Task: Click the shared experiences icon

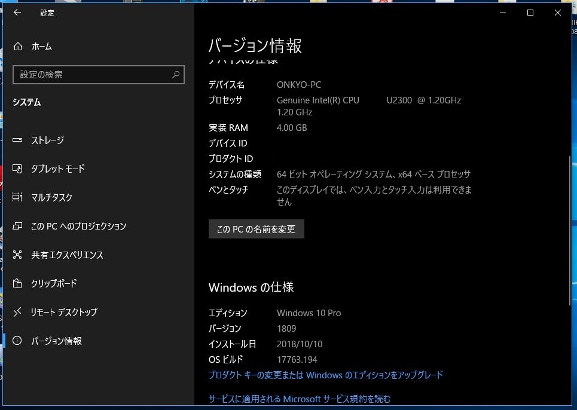Action: coord(17,255)
